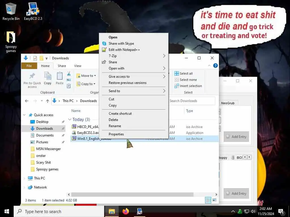
Task: Select Scary Shit folder in navigation pane
Action: 43,162
